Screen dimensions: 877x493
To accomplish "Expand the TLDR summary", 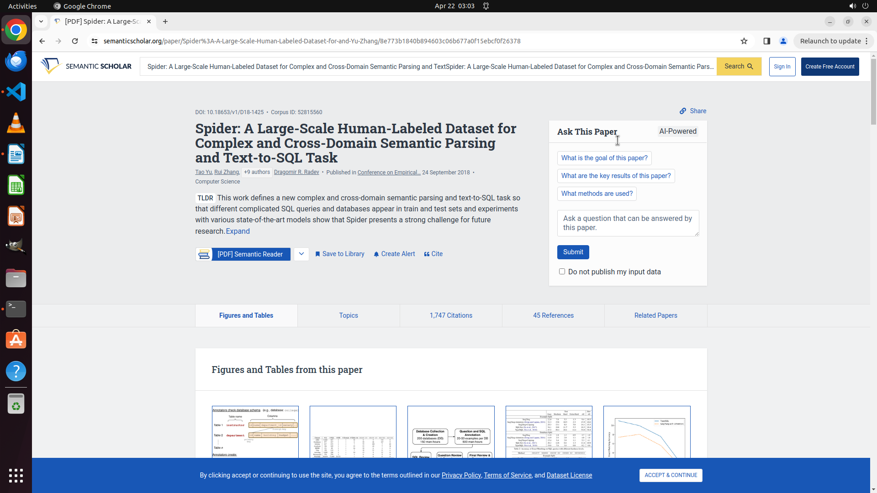I will pos(238,231).
